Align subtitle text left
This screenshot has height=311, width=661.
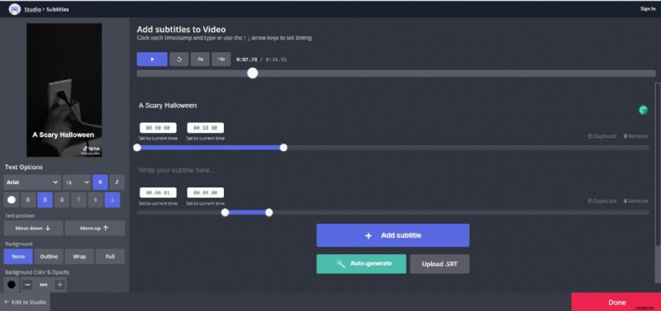[x=28, y=200]
